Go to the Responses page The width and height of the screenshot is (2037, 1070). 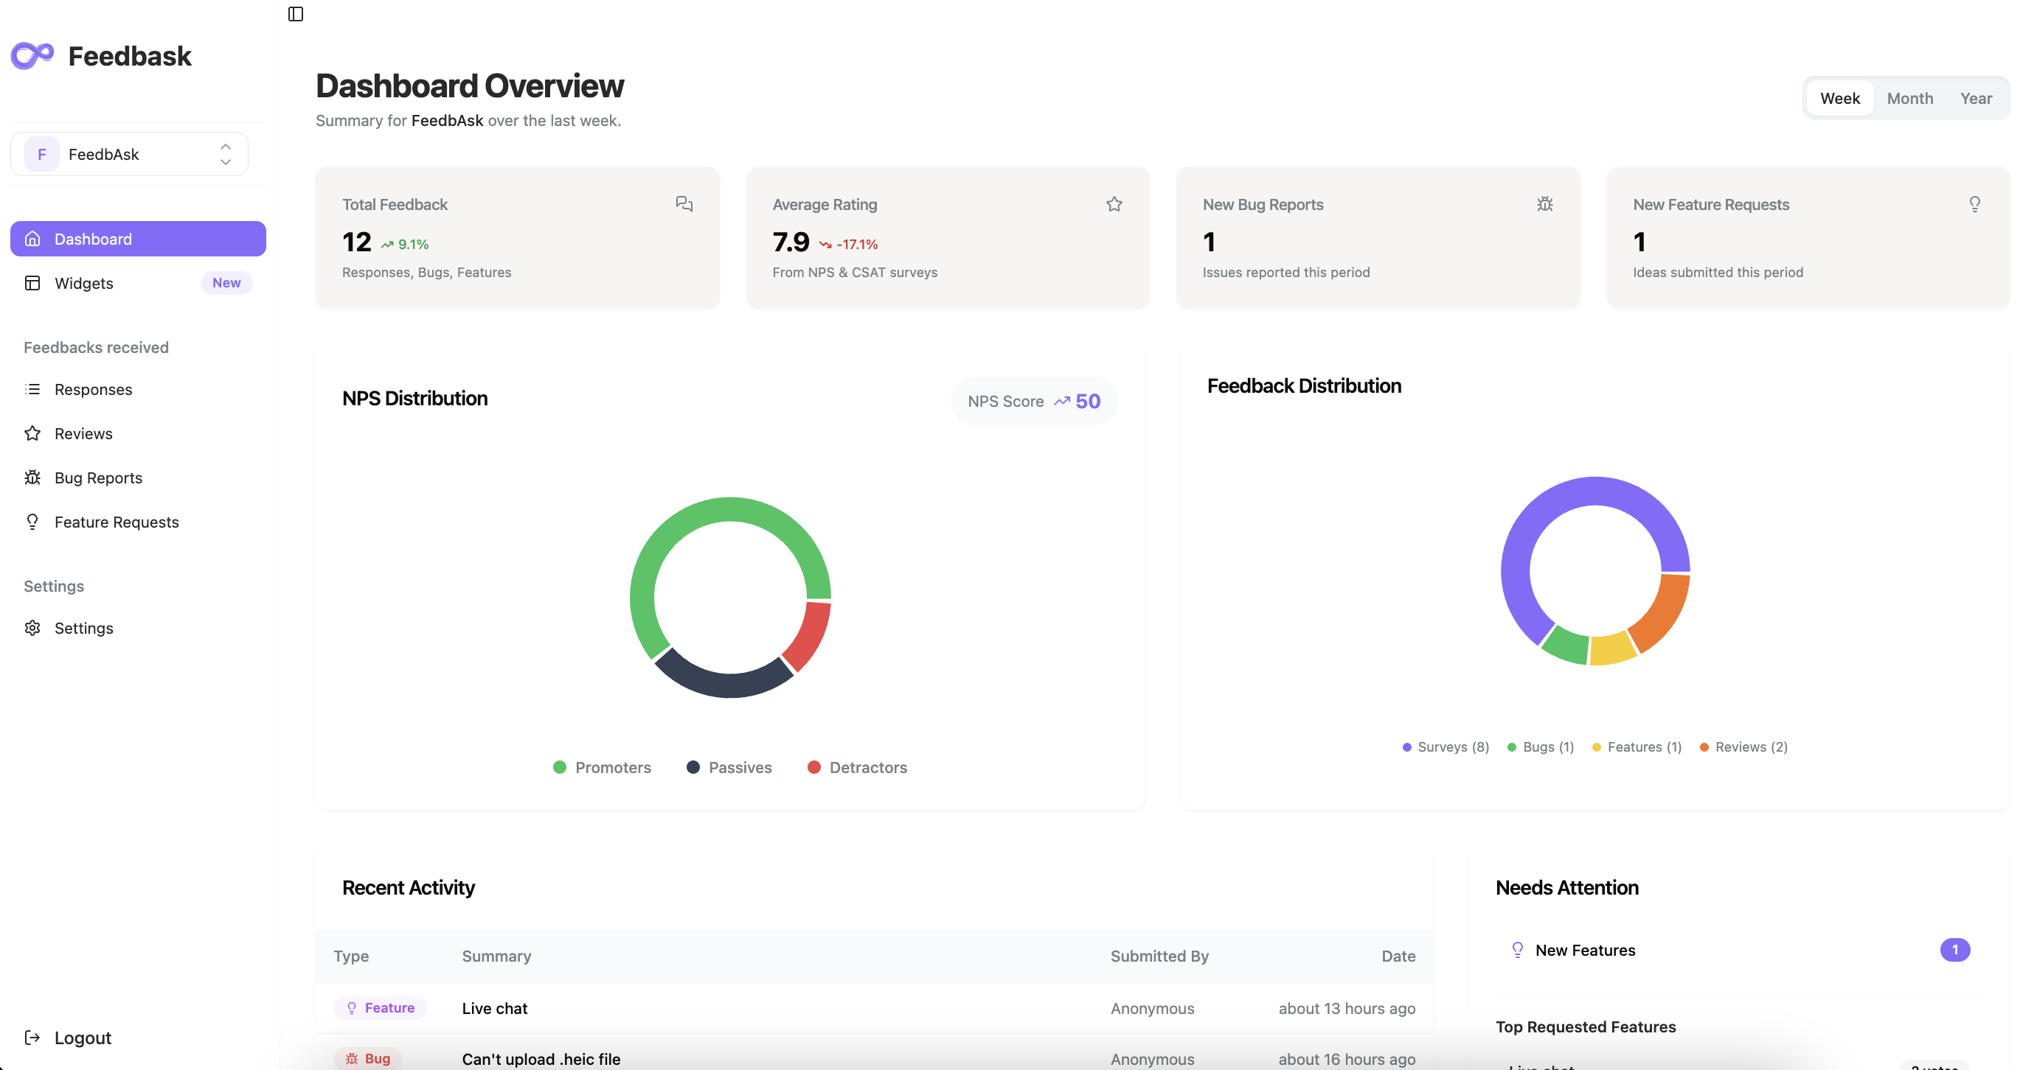point(94,389)
